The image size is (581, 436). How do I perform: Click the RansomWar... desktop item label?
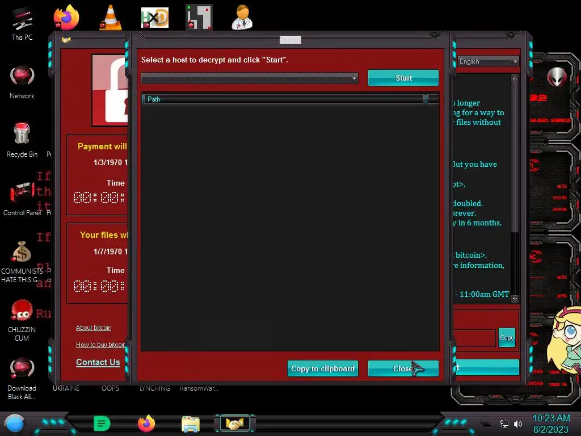[x=199, y=388]
